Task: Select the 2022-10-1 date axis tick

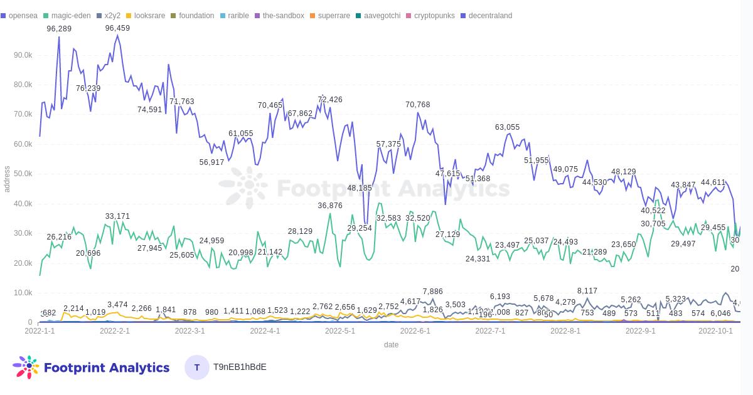Action: [x=715, y=331]
